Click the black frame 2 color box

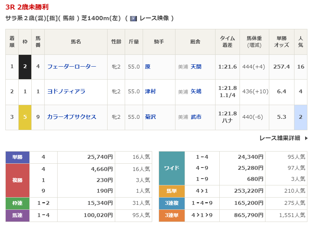25,67
